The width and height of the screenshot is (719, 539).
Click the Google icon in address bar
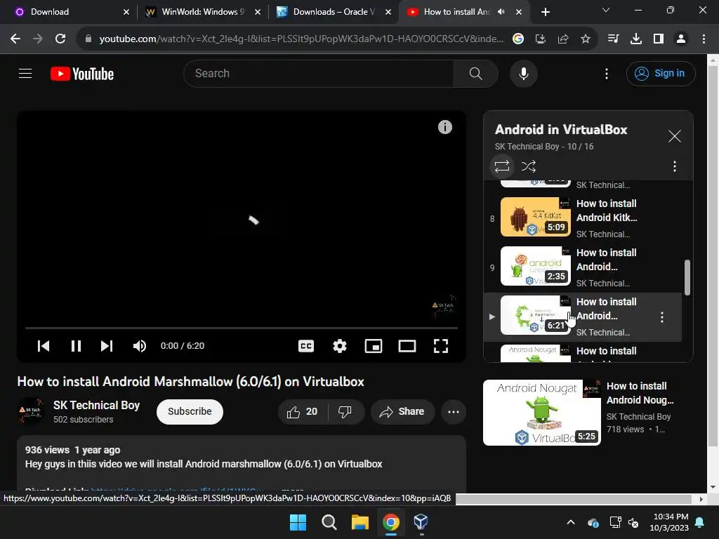[x=518, y=39]
